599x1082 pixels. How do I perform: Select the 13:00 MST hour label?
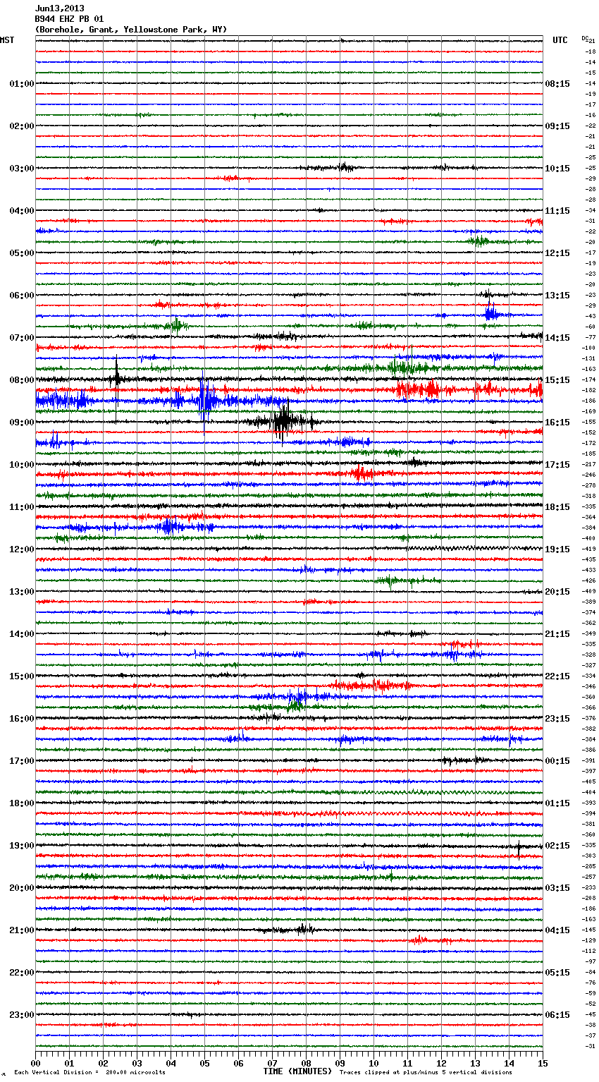pyautogui.click(x=21, y=592)
